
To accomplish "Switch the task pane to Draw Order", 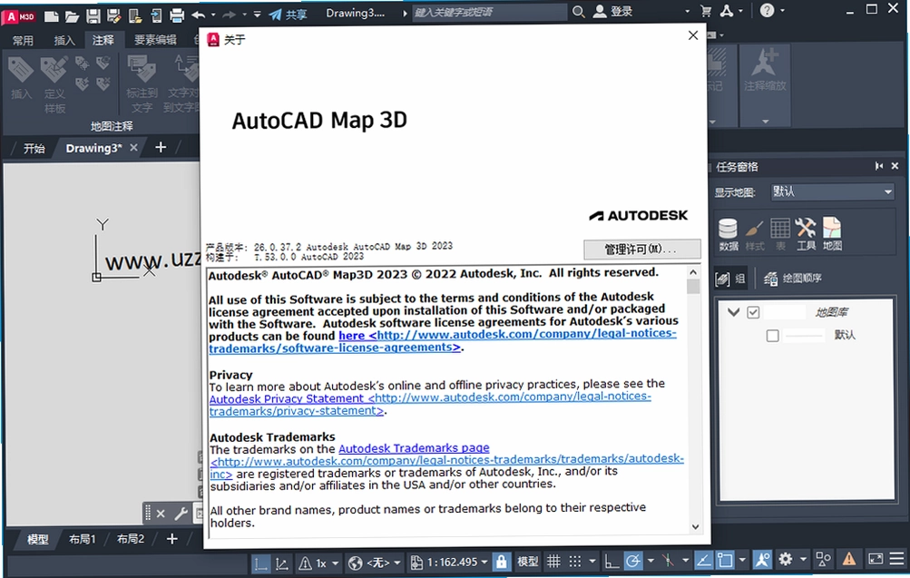I will (x=792, y=279).
